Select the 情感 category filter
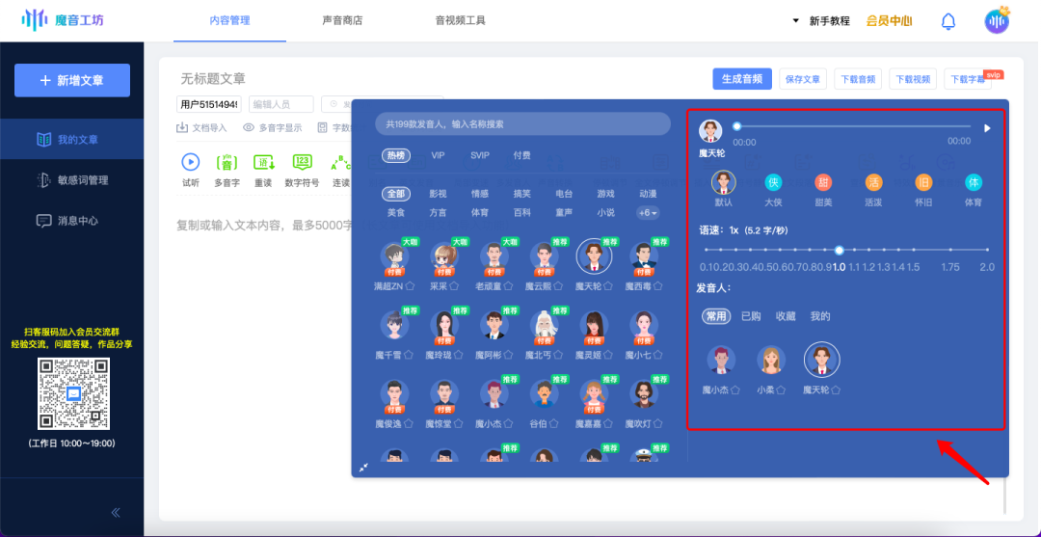 [480, 194]
